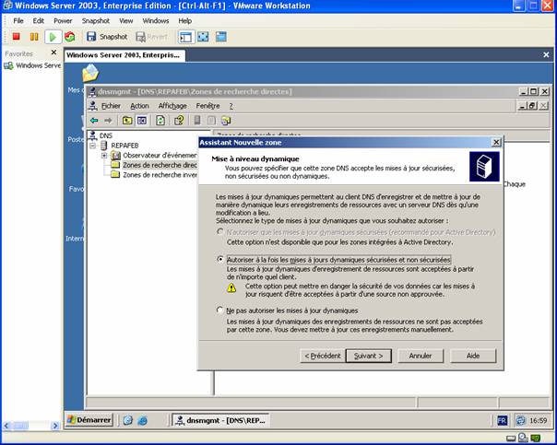The width and height of the screenshot is (557, 445).
Task: Select Zones de recherche inversée folder
Action: pos(160,175)
